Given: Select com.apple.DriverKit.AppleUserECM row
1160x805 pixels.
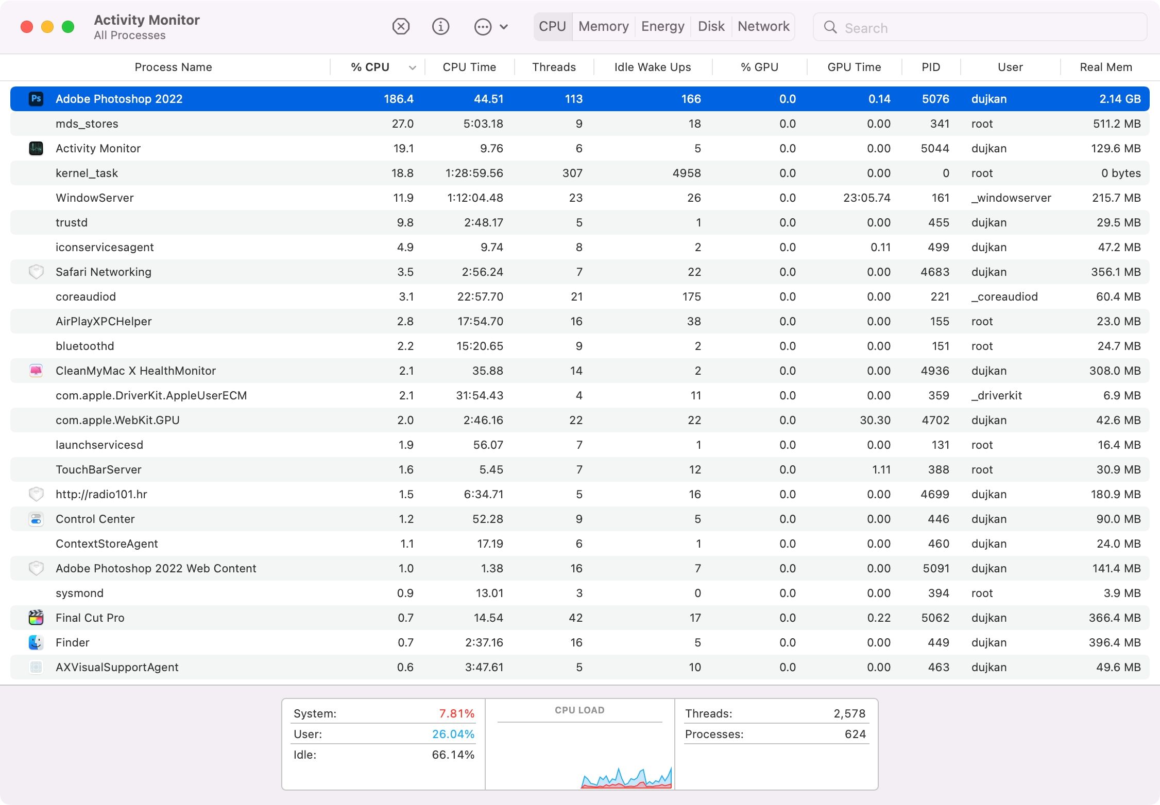Looking at the screenshot, I should coord(580,395).
